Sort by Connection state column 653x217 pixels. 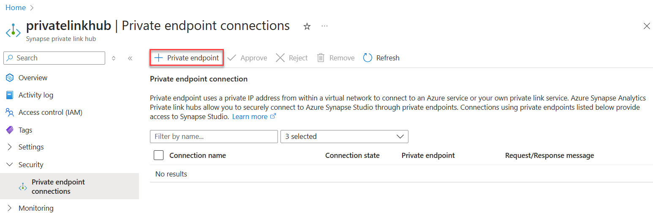[x=352, y=155]
